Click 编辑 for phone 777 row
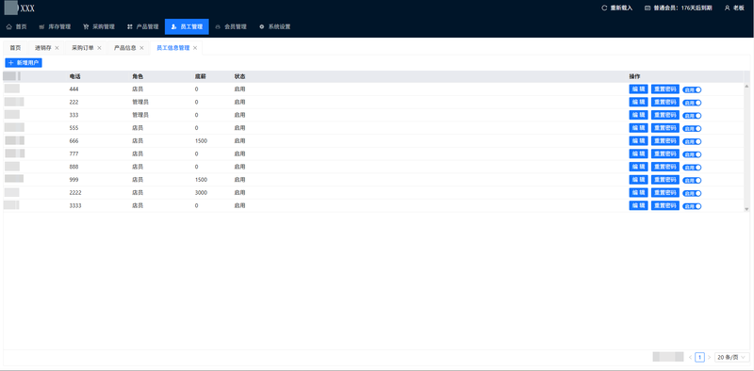 coord(639,153)
